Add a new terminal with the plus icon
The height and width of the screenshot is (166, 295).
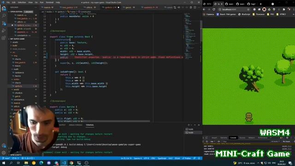[x=189, y=125]
